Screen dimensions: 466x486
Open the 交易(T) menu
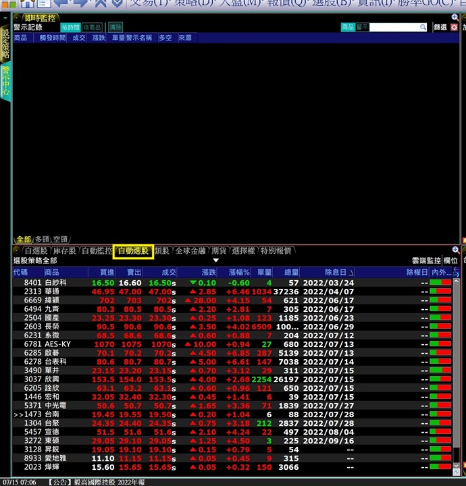[148, 3]
